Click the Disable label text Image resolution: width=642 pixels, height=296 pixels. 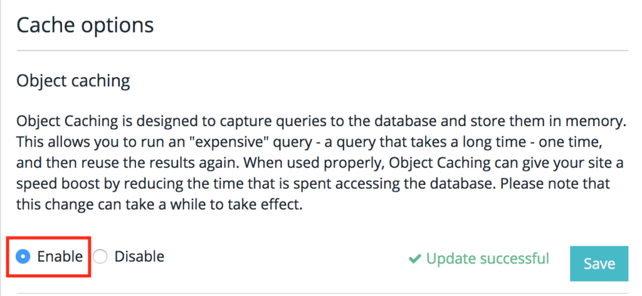(x=139, y=256)
